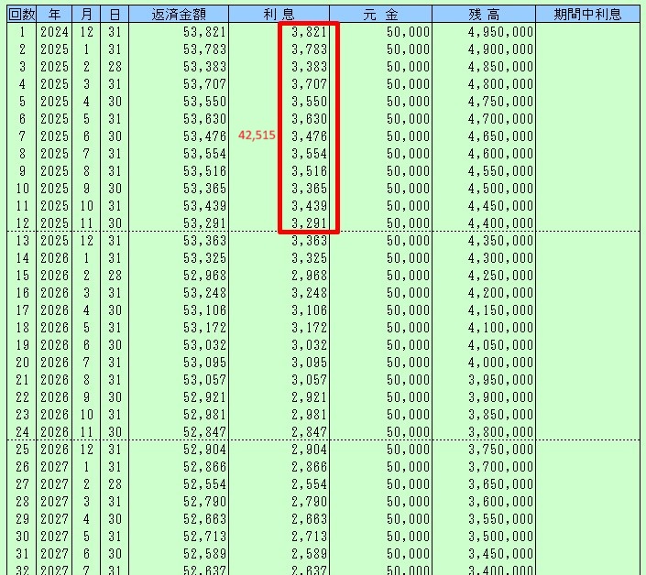The height and width of the screenshot is (575, 646).
Task: Click the balance cell 4,950,000
Action: [x=500, y=32]
